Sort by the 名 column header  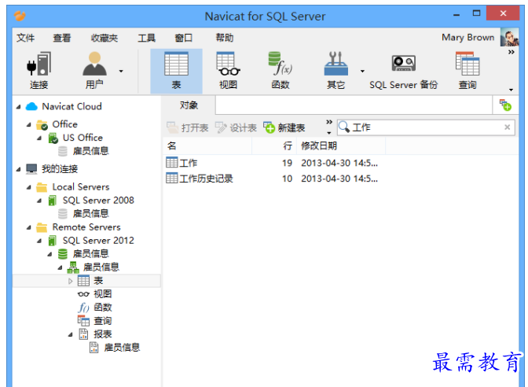click(207, 146)
